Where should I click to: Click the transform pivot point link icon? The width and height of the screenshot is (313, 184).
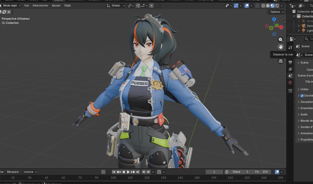pyautogui.click(x=131, y=6)
